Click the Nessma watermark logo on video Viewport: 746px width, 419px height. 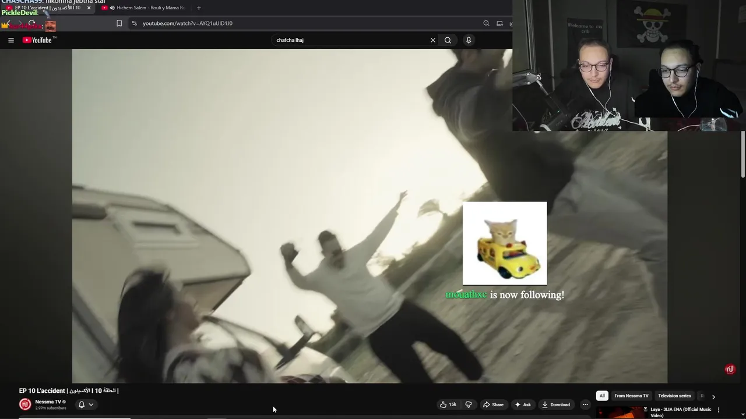(x=730, y=370)
